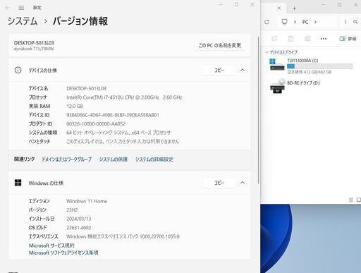Image resolution: width=361 pixels, height=273 pixels.
Task: Click the システム breadcrumb in Settings header
Action: click(23, 21)
